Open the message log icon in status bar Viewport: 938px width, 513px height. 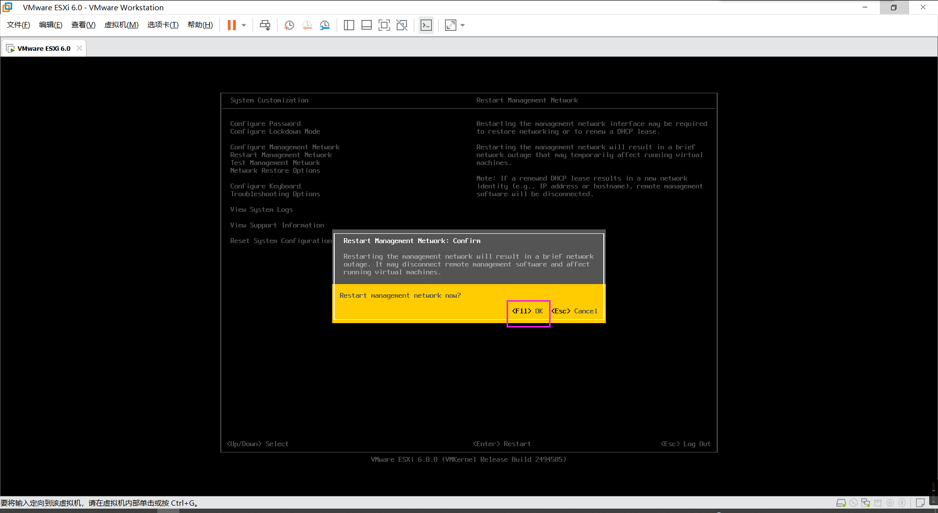click(920, 503)
